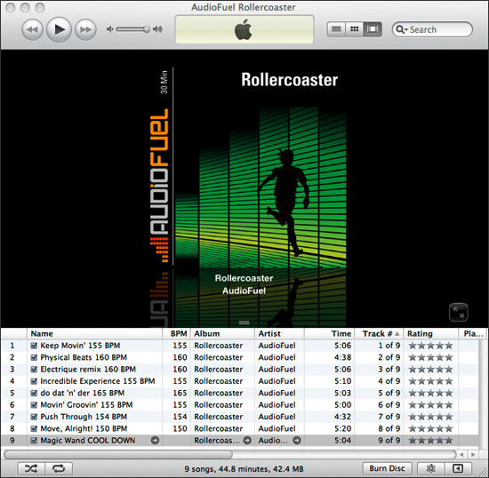Click the Cover Flow scroll handle
Viewport: 489px width, 478px height.
click(244, 323)
